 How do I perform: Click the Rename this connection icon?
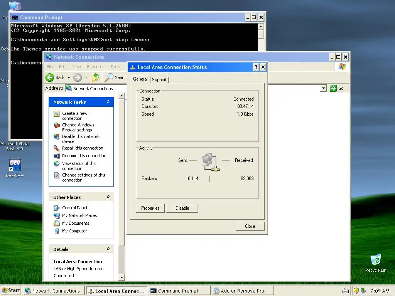57,156
